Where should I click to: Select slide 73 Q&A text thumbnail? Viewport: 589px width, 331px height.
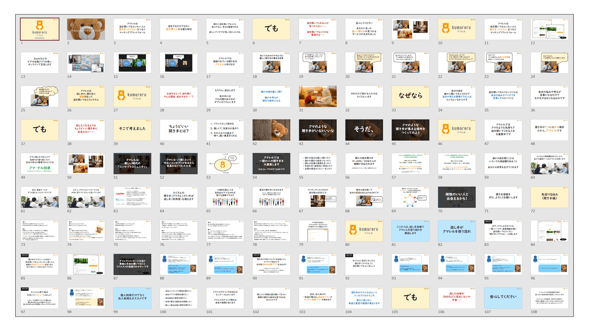[x=40, y=231]
